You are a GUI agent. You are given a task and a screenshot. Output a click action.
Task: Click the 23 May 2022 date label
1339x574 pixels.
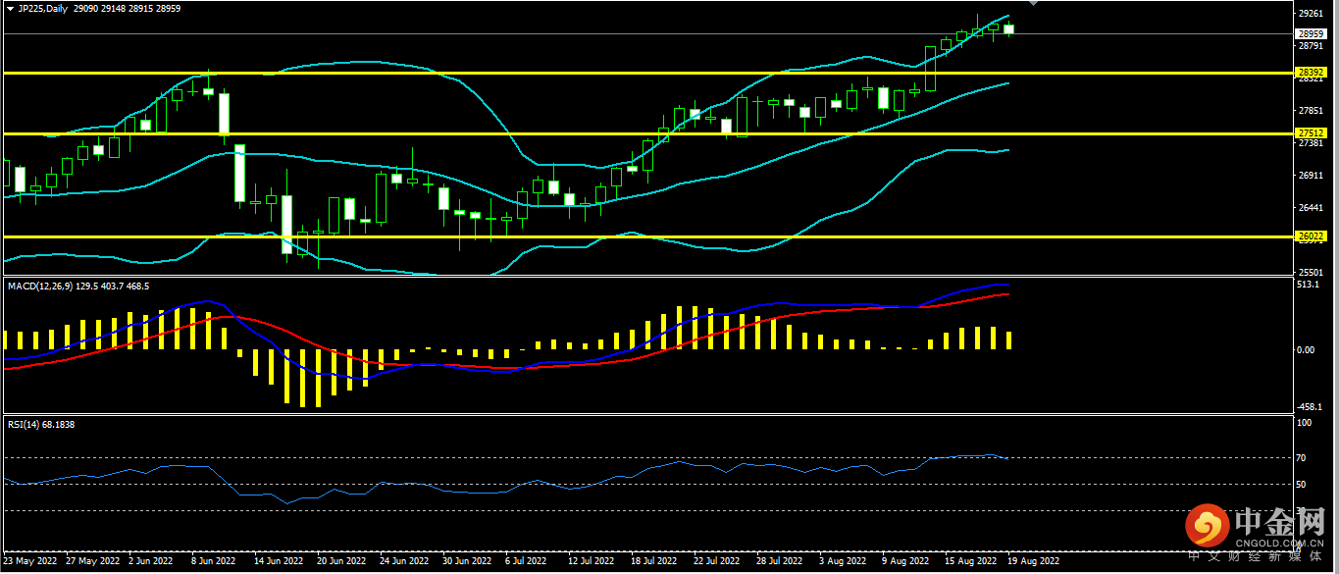click(x=30, y=562)
